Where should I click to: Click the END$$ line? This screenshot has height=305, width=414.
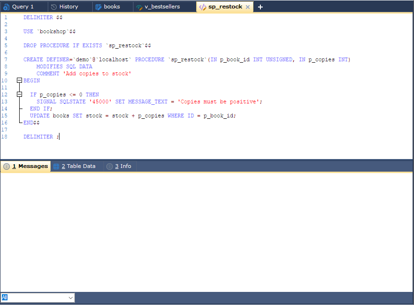(x=31, y=123)
